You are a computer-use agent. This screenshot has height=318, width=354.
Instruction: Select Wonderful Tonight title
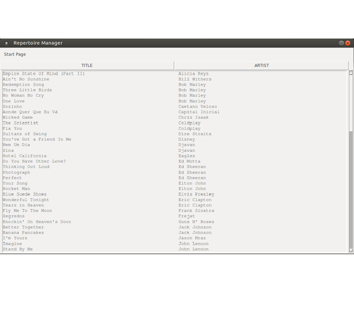coord(26,200)
